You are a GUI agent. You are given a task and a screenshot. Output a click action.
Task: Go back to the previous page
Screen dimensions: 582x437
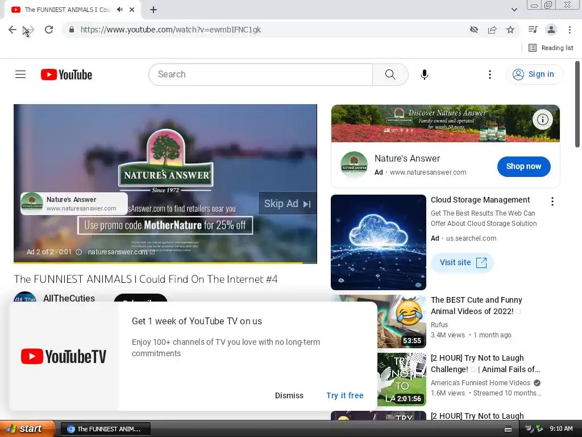coord(13,30)
